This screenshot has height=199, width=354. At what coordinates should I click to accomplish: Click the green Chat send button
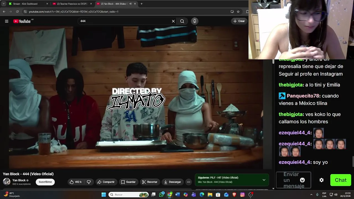tap(341, 180)
